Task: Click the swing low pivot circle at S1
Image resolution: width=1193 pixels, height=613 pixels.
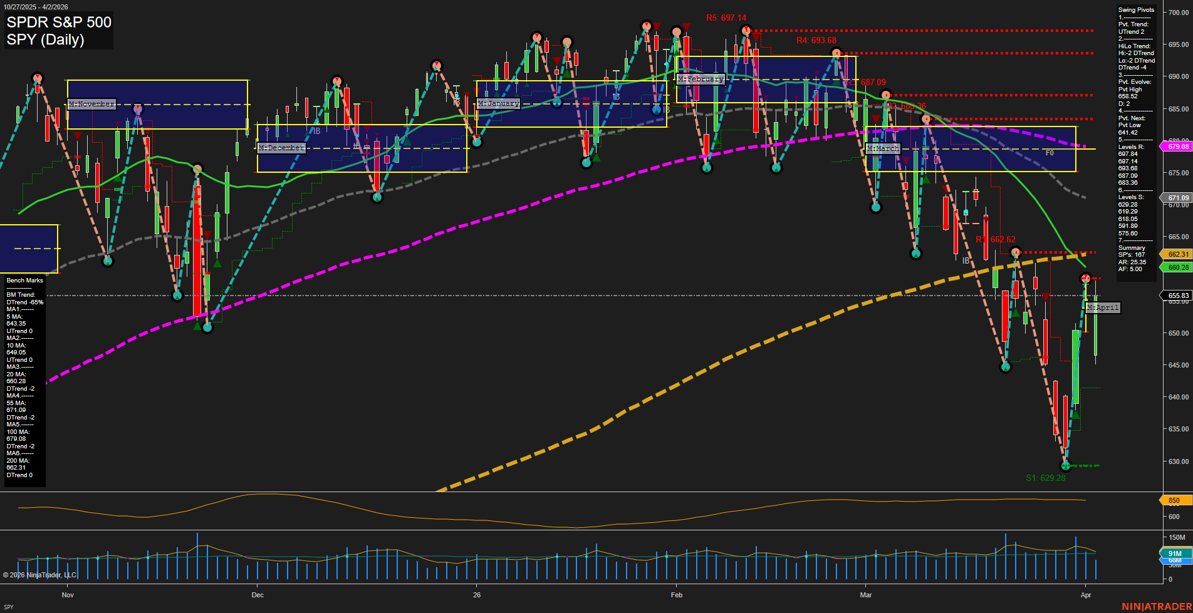Action: [x=1066, y=466]
